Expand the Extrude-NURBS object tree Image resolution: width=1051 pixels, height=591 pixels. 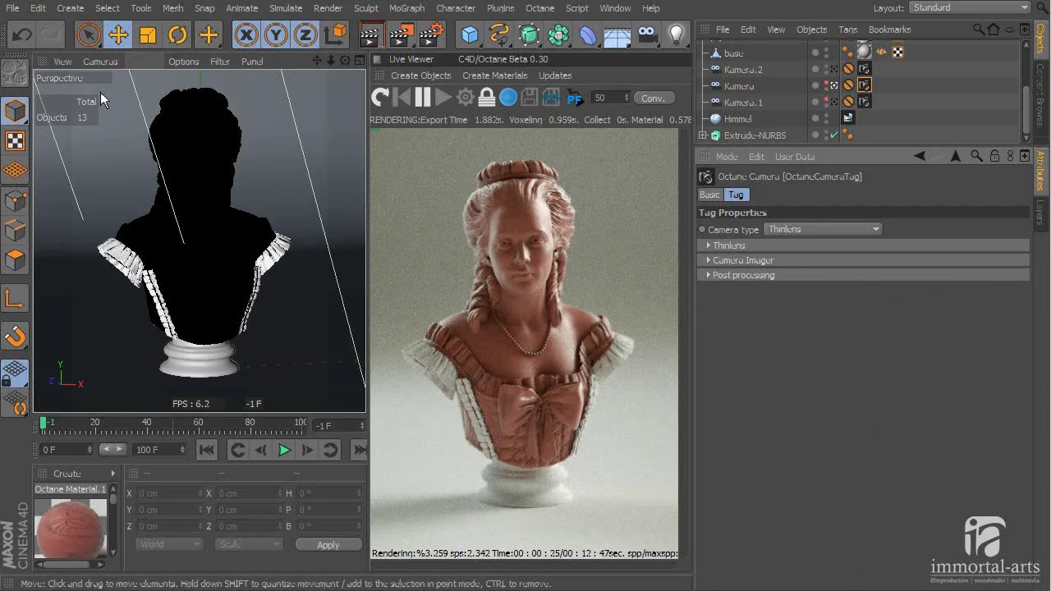pyautogui.click(x=703, y=135)
